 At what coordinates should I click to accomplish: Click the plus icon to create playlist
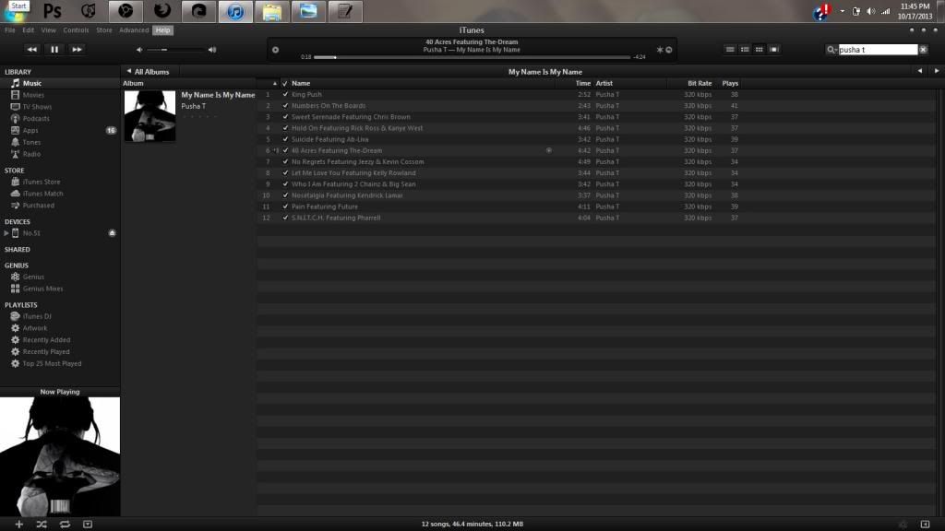[18, 524]
